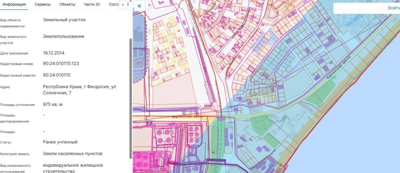Go to the Части ЗУ tab
This screenshot has height=173, width=400.
[x=92, y=4]
